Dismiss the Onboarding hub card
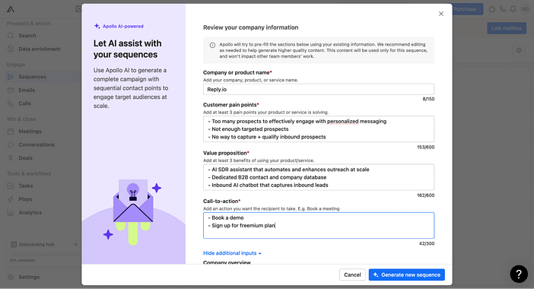This screenshot has height=289, width=534. [75, 244]
